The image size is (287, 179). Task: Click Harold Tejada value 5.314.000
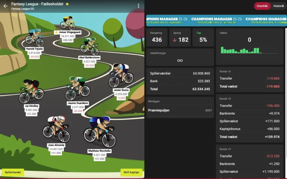click(34, 53)
